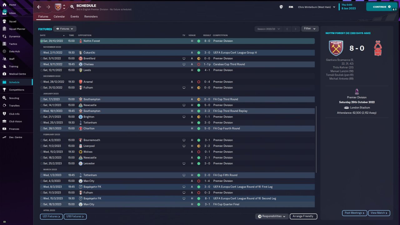Image resolution: width=400 pixels, height=225 pixels.
Task: Click the Transfers arrows icon
Action: tap(4, 106)
